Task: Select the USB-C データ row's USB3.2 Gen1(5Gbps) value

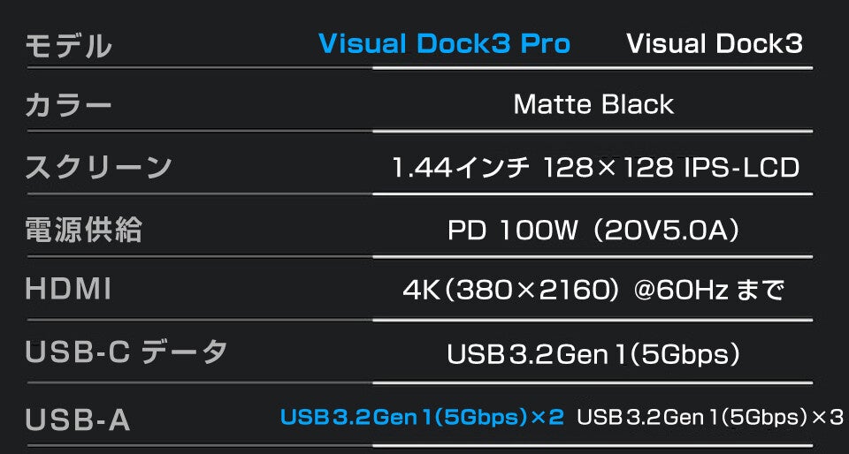Action: 593,354
